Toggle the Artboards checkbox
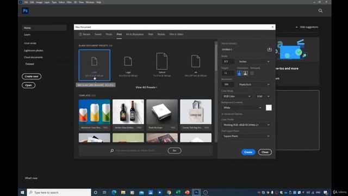Screen dimensions: 348x196 [x=252, y=73]
